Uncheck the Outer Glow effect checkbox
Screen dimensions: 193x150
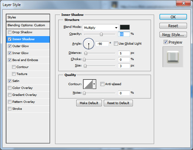point(9,46)
